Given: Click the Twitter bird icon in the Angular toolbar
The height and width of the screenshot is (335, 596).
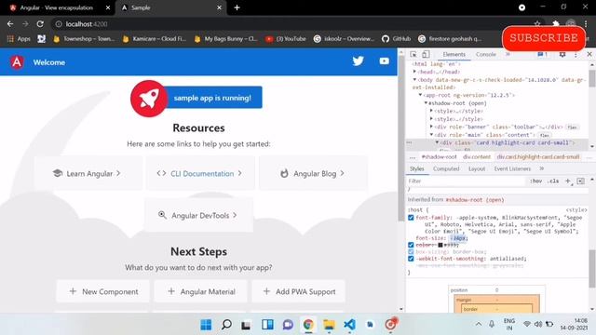Looking at the screenshot, I should point(358,61).
